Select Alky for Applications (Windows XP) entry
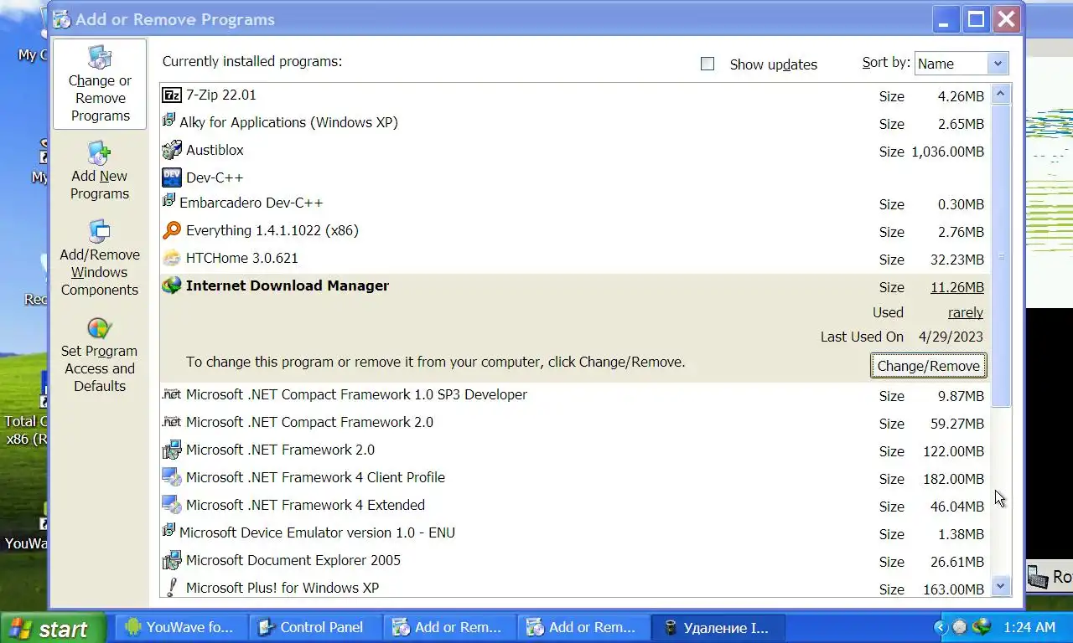Viewport: 1073px width, 643px height. click(288, 122)
